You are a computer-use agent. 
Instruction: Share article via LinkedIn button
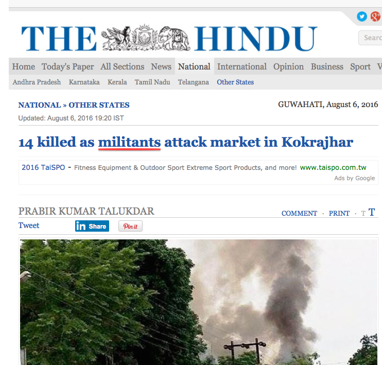[92, 226]
